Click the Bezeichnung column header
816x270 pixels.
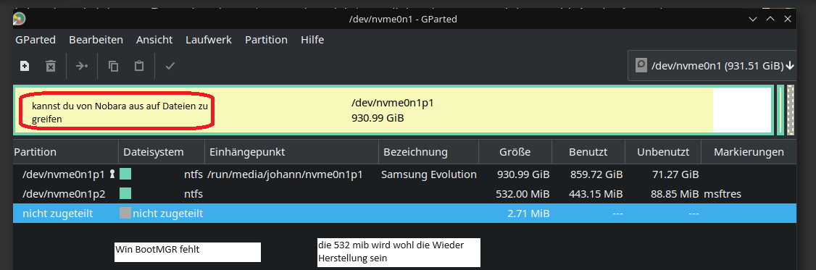[x=428, y=153]
